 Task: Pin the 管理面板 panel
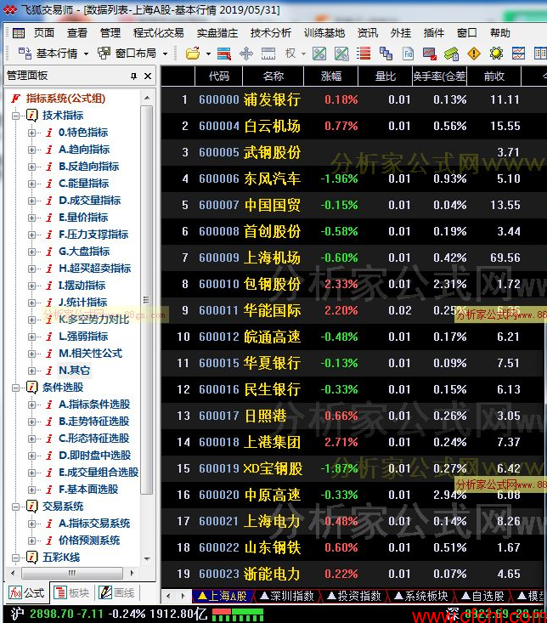(x=133, y=76)
